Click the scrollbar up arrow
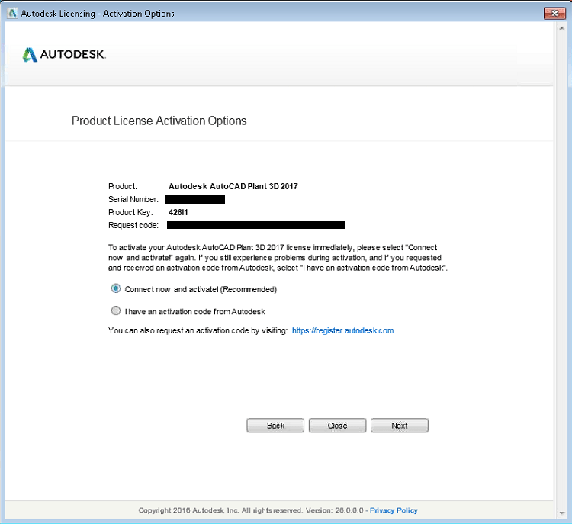Image resolution: width=572 pixels, height=524 pixels. click(x=561, y=29)
